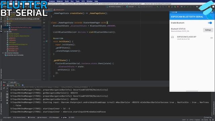Image resolution: width=215 pixels, height=121 pixels.
Task: Click the Flutter Hot Reload lightning icon in toolbar
Action: click(169, 7)
